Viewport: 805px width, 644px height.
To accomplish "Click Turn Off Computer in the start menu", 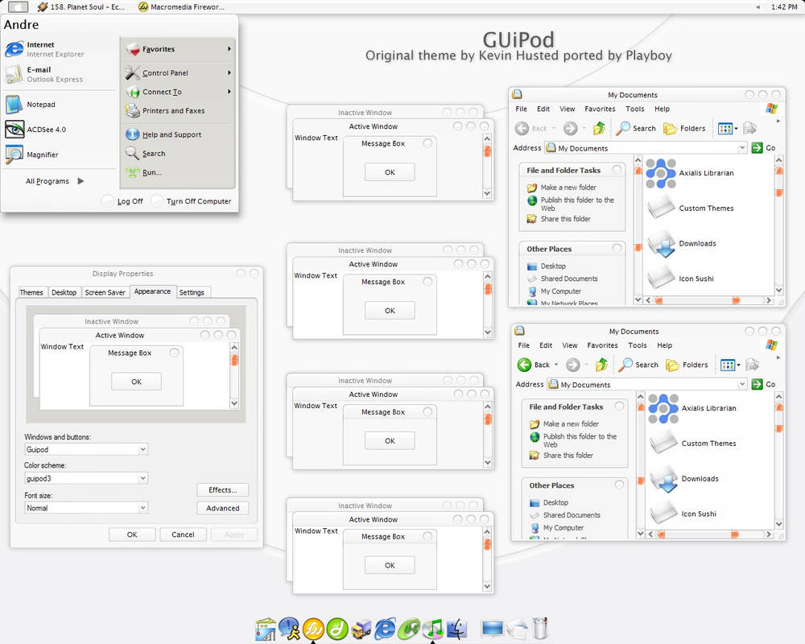I will pos(192,200).
